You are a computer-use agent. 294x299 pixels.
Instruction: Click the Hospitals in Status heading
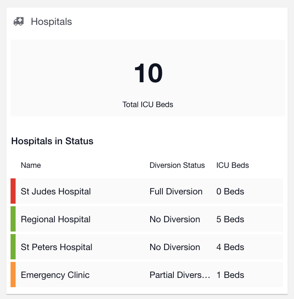tap(52, 141)
